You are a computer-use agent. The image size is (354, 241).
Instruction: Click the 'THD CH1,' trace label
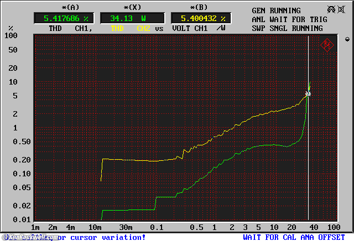coord(71,28)
